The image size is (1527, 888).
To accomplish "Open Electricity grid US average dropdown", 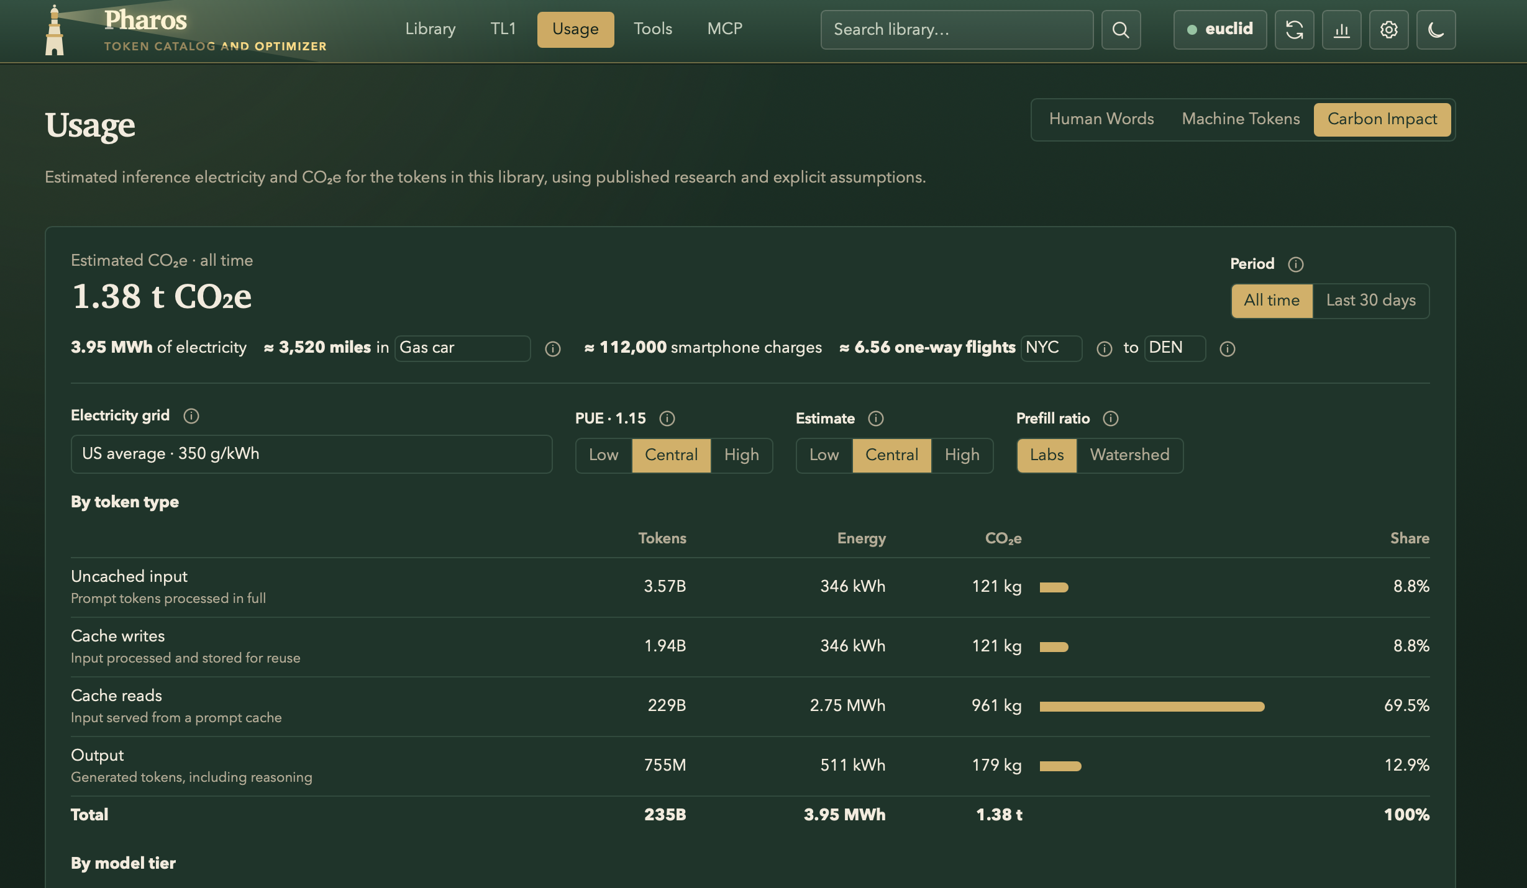I will tap(311, 454).
